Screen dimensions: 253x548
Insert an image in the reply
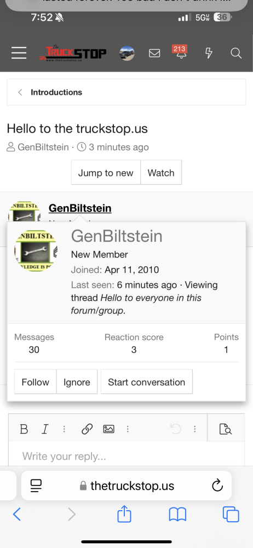coord(108,429)
